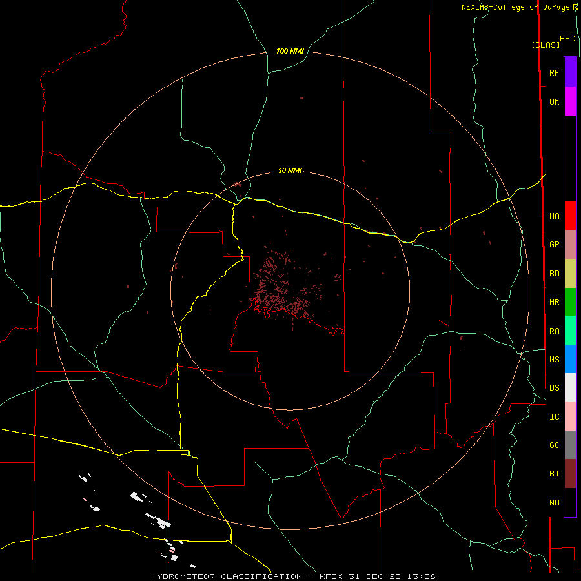The width and height of the screenshot is (581, 581).
Task: Select the light pink IC legend swatch
Action: tap(570, 416)
